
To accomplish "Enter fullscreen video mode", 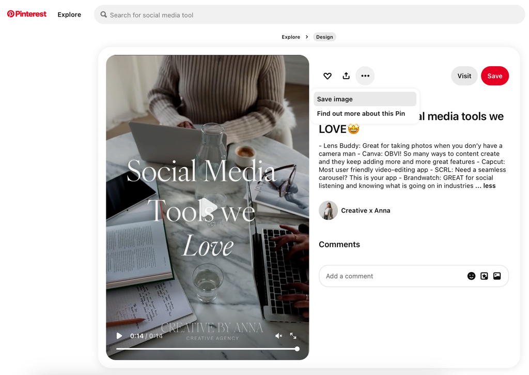I will [x=293, y=336].
